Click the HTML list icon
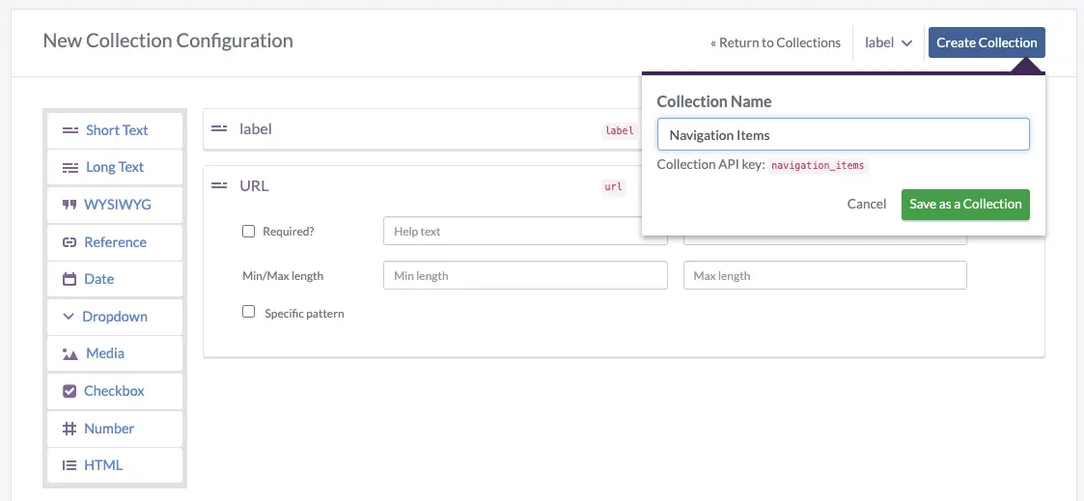Image resolution: width=1084 pixels, height=501 pixels. (x=69, y=465)
